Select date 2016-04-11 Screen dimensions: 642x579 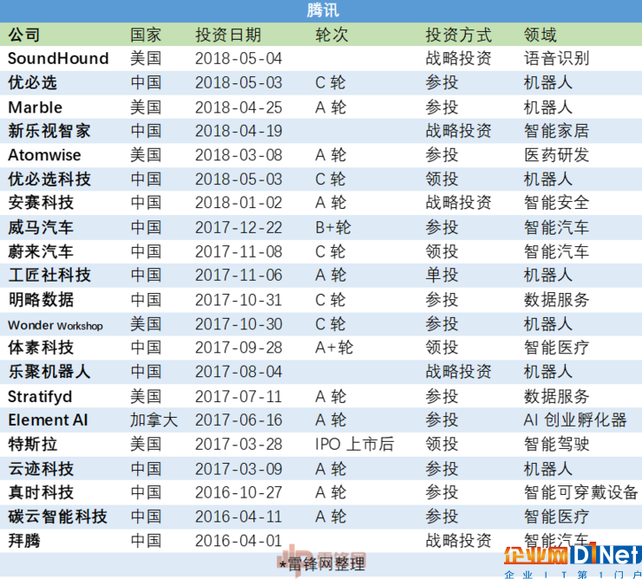tap(239, 517)
